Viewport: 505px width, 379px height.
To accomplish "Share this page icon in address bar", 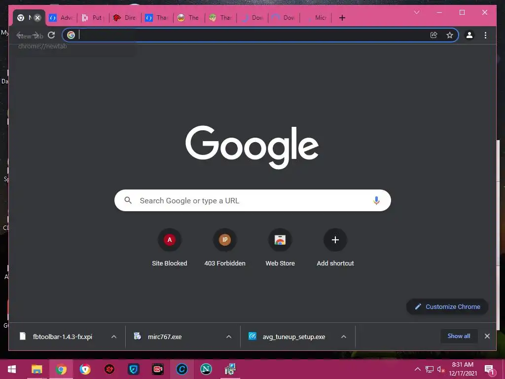I will 434,35.
